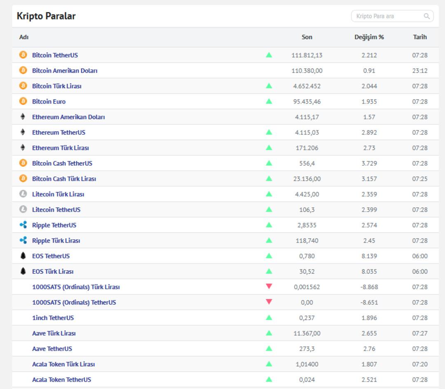Open the 1000SATS (Ordinals) Türk Lirası link
Image resolution: width=445 pixels, height=389 pixels.
pos(76,287)
